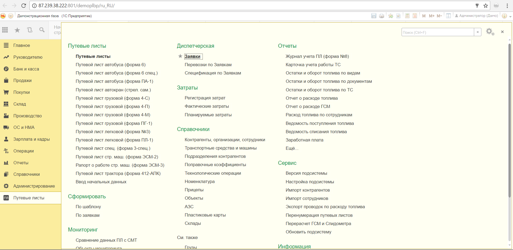Expand the Ещё... reports list
This screenshot has width=513, height=250.
pos(292,148)
